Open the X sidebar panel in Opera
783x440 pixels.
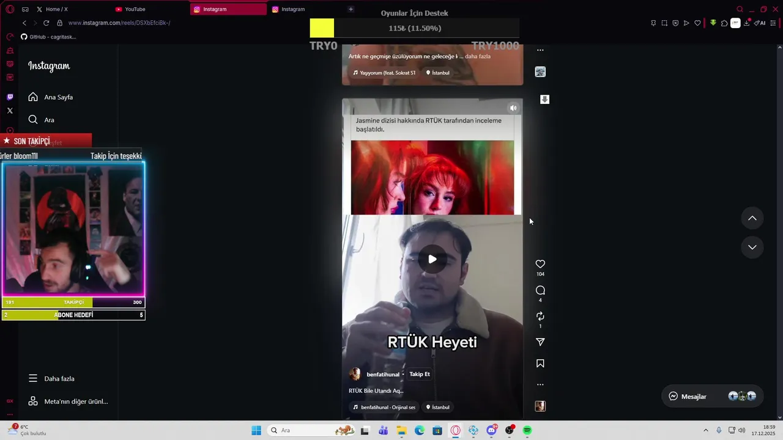[x=10, y=111]
